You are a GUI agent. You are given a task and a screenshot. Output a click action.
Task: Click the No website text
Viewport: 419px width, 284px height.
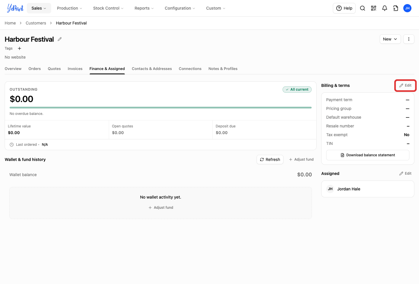(15, 57)
